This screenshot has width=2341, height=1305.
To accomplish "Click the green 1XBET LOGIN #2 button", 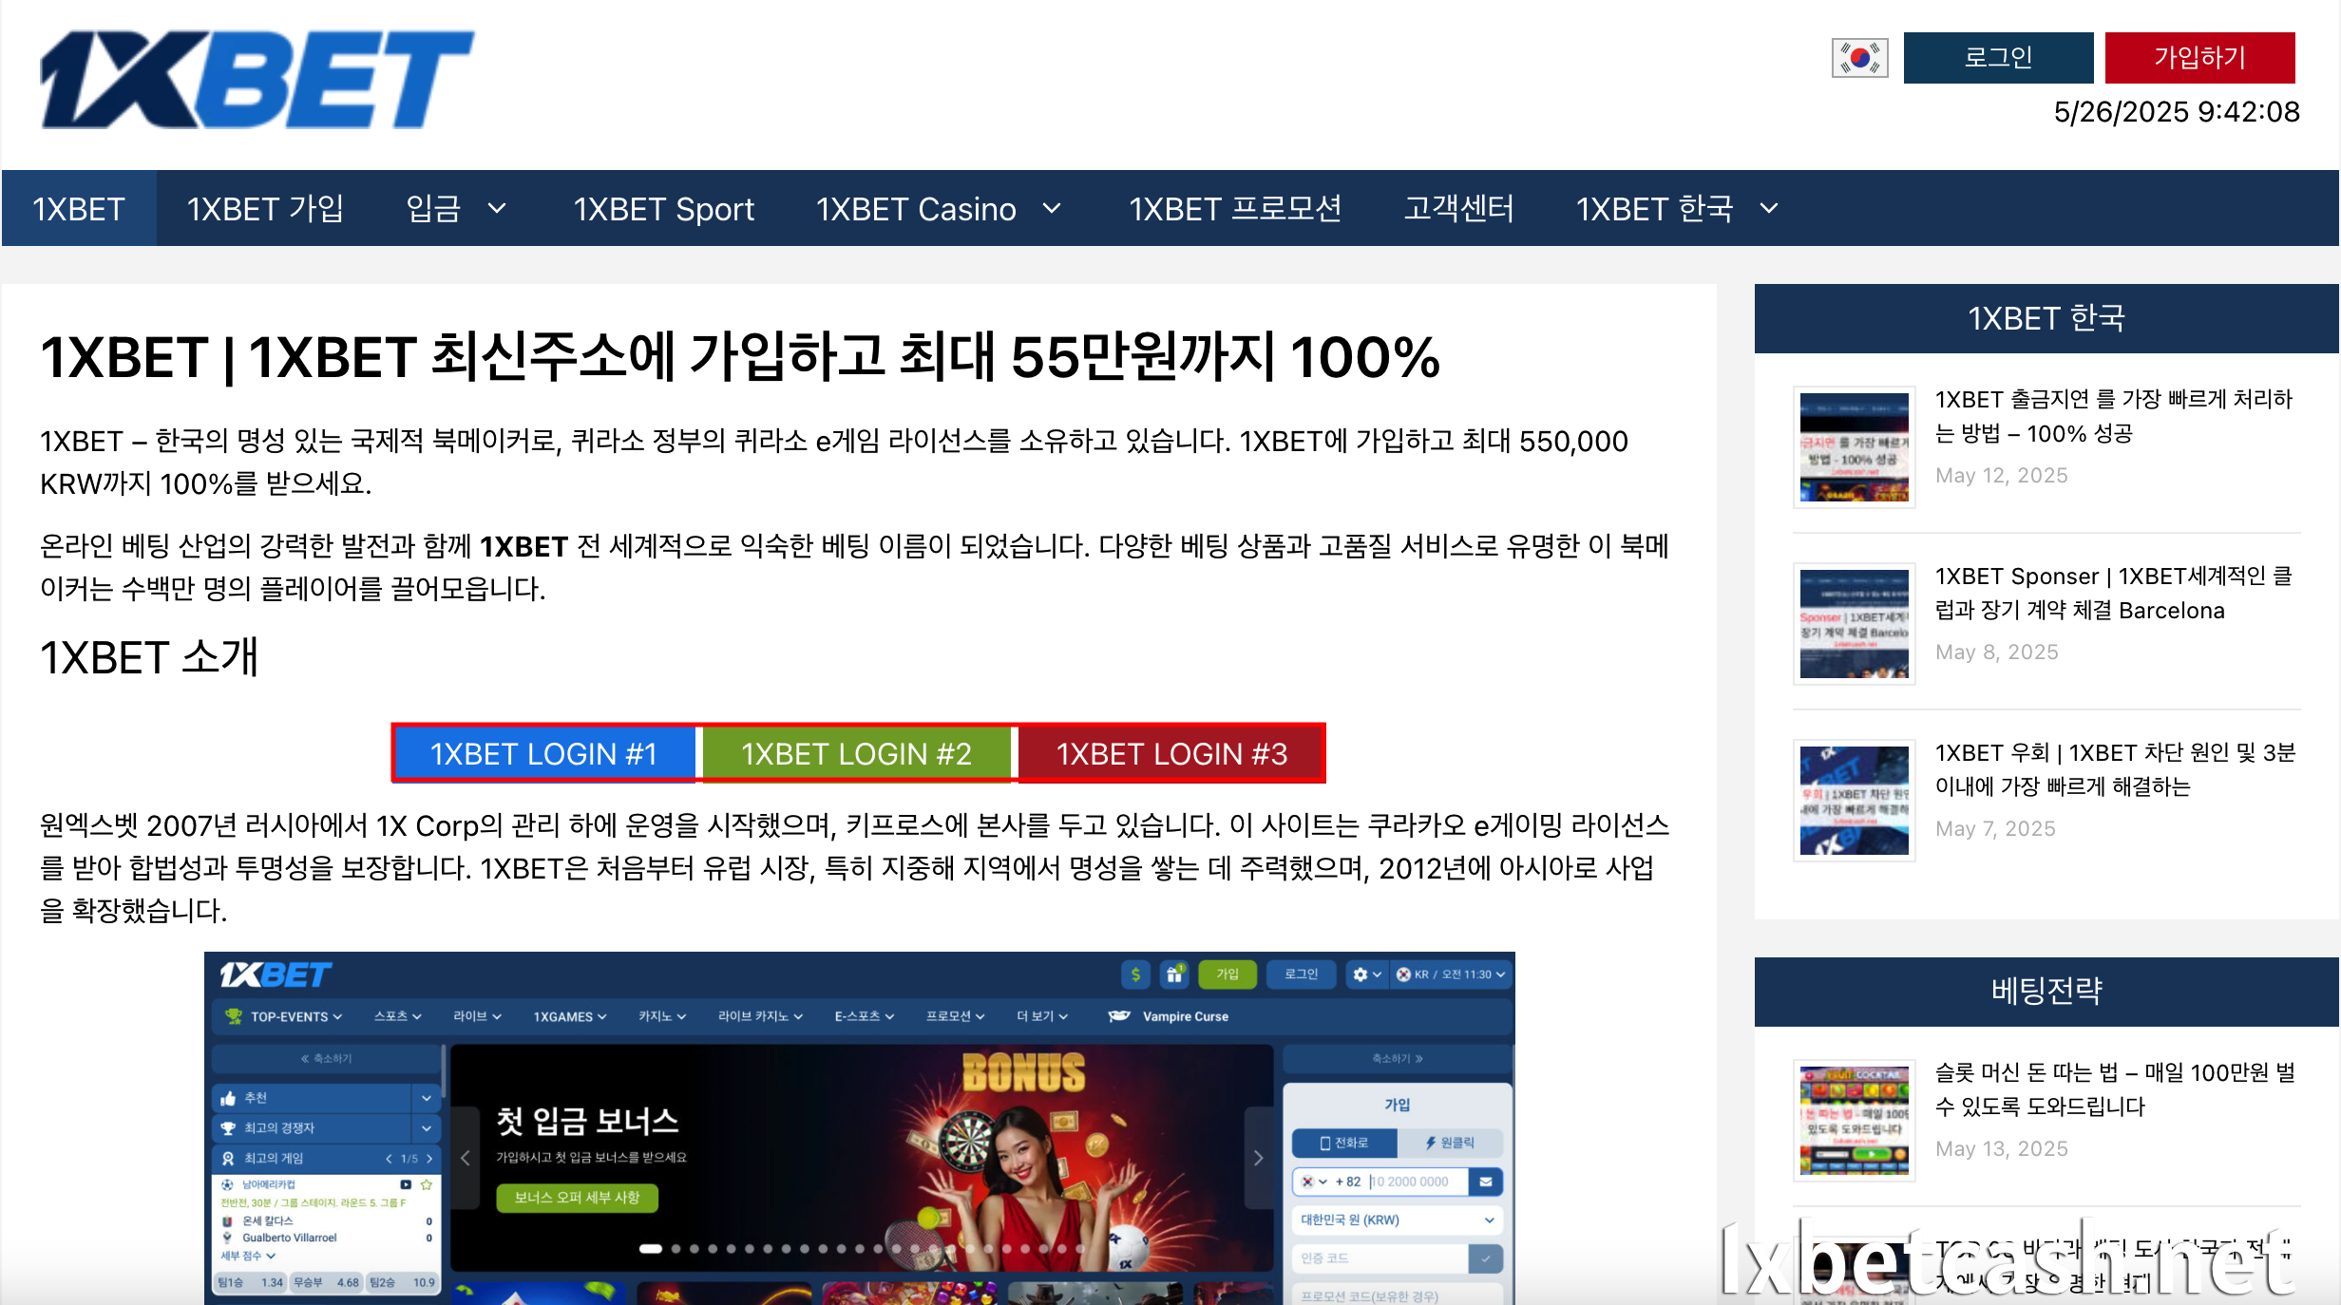I will 857,753.
